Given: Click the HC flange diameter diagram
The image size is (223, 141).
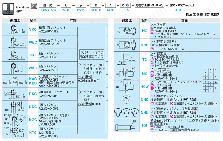Looking at the screenshot, I should pos(126,31).
